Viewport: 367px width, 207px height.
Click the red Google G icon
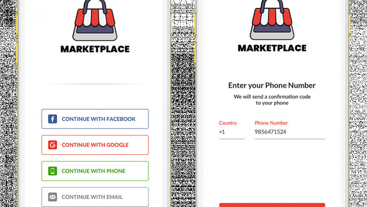pyautogui.click(x=53, y=145)
